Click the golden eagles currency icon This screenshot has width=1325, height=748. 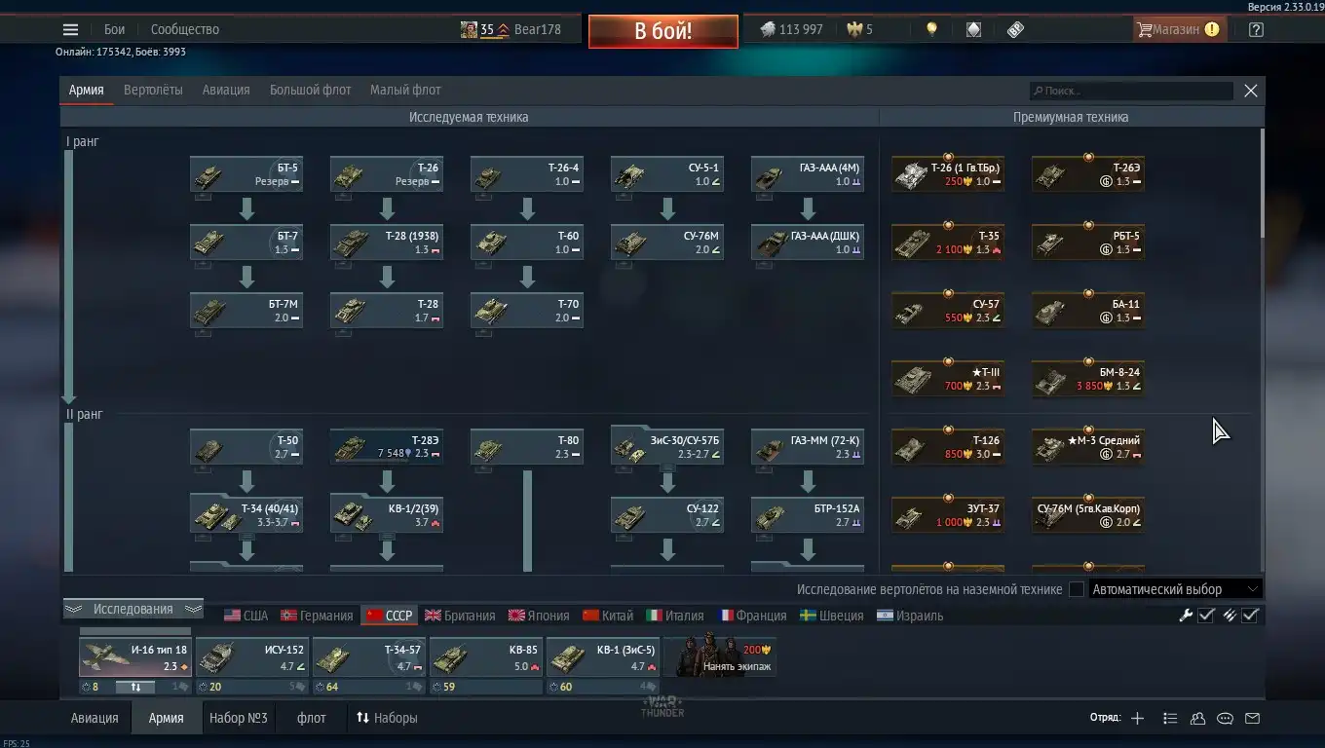point(853,29)
